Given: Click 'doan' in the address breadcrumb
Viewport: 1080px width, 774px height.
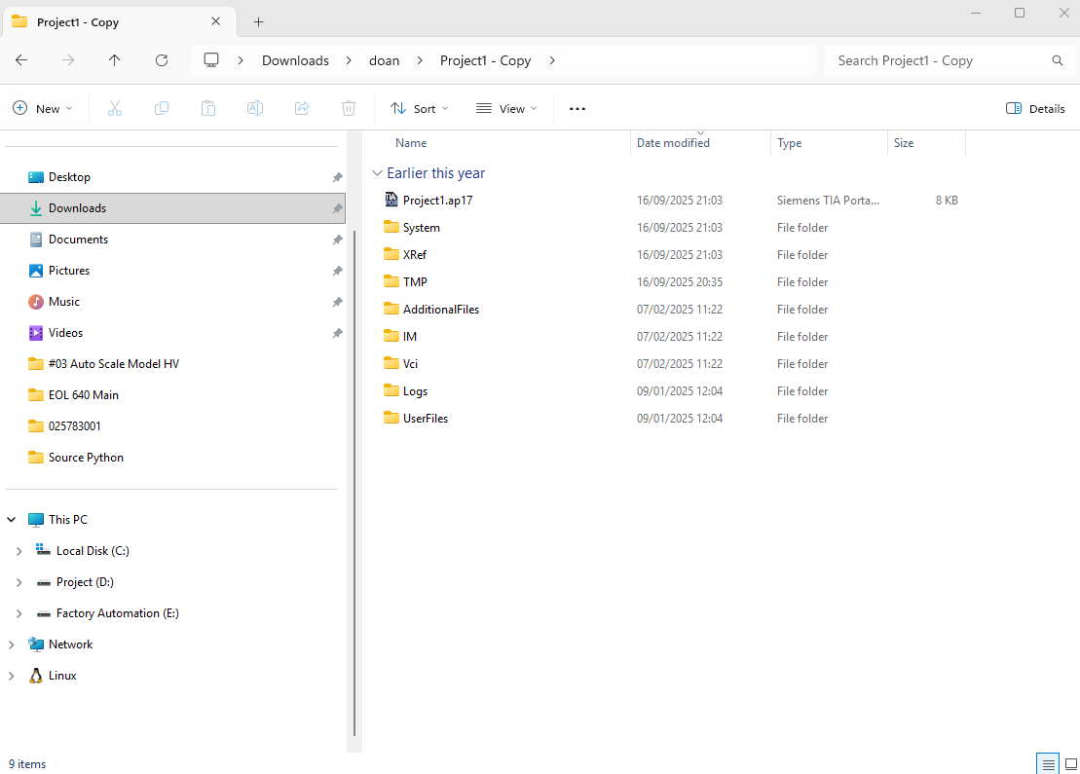Looking at the screenshot, I should (384, 60).
